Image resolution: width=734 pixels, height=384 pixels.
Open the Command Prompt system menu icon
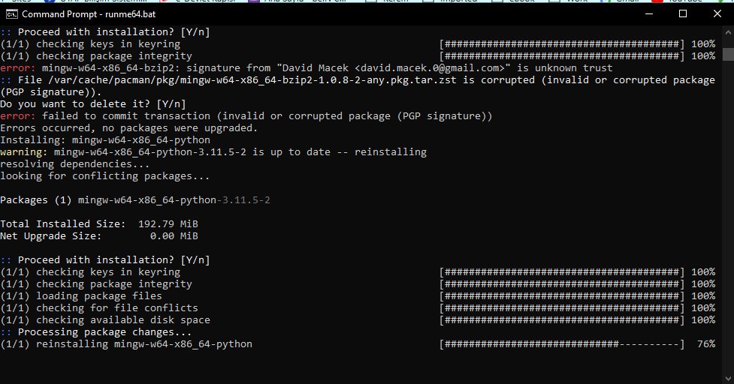click(12, 14)
